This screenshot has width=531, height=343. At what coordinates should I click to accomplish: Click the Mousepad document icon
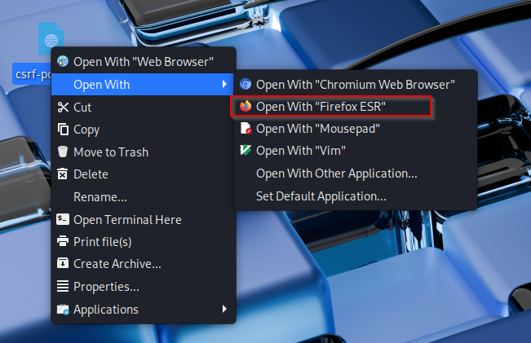click(x=246, y=129)
